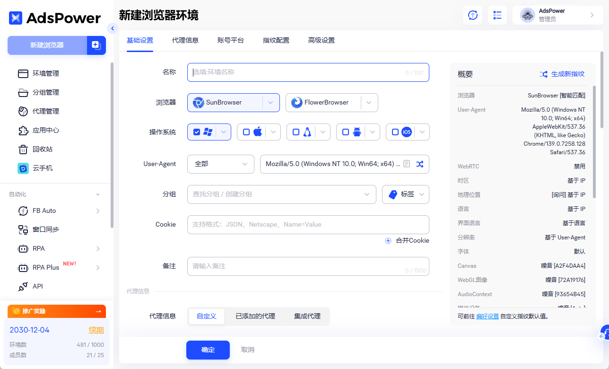Select 代理管理 from the sidebar
The width and height of the screenshot is (609, 369).
coord(45,111)
